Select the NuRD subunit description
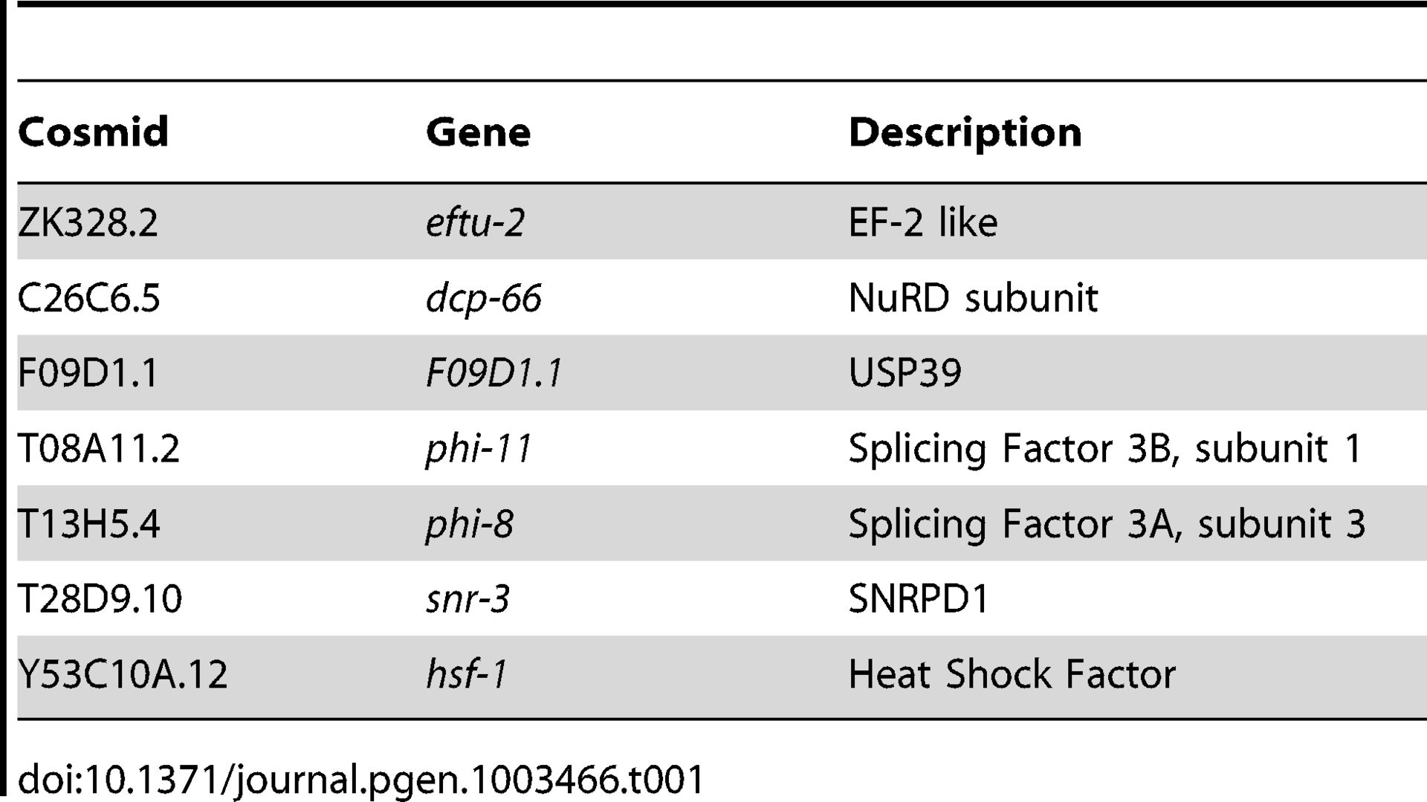 [x=973, y=298]
